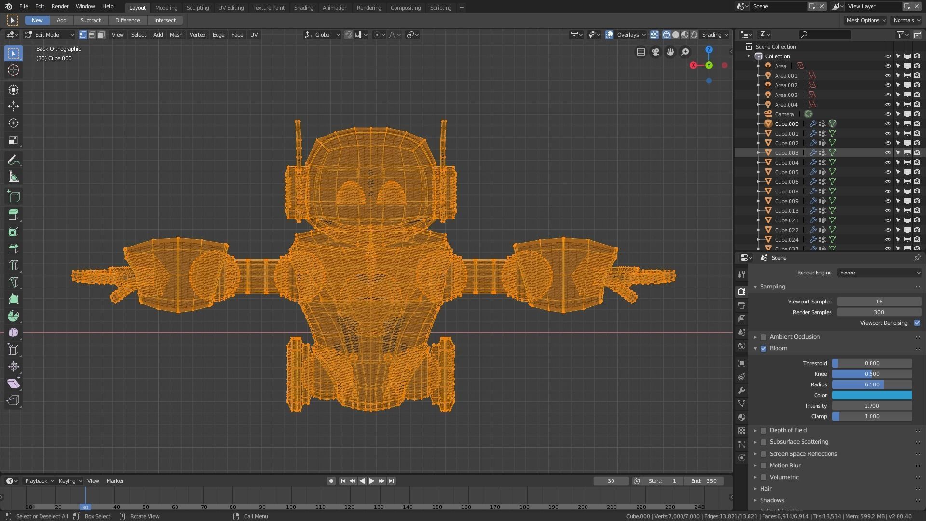Enable Depth of Field checkbox
926x521 pixels.
coord(763,430)
